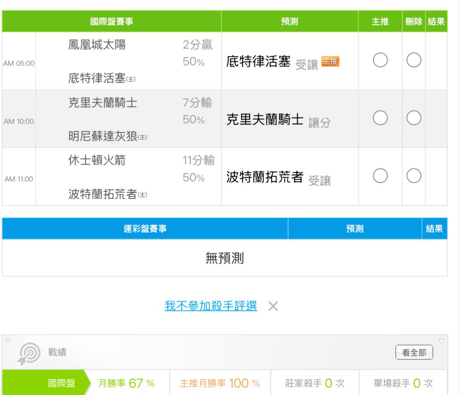Select 主推 radio for 波特蘭拓荒者 prediction

point(380,176)
